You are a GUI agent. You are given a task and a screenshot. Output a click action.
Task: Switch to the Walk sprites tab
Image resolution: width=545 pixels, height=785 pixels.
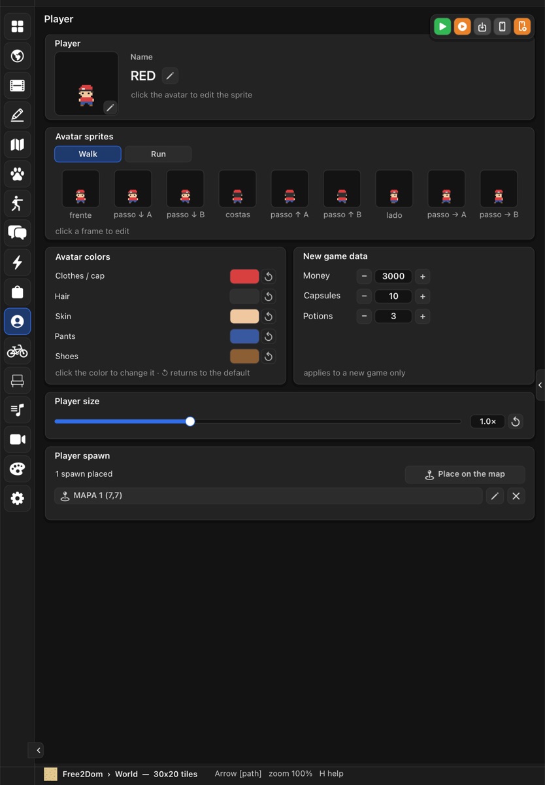(88, 154)
